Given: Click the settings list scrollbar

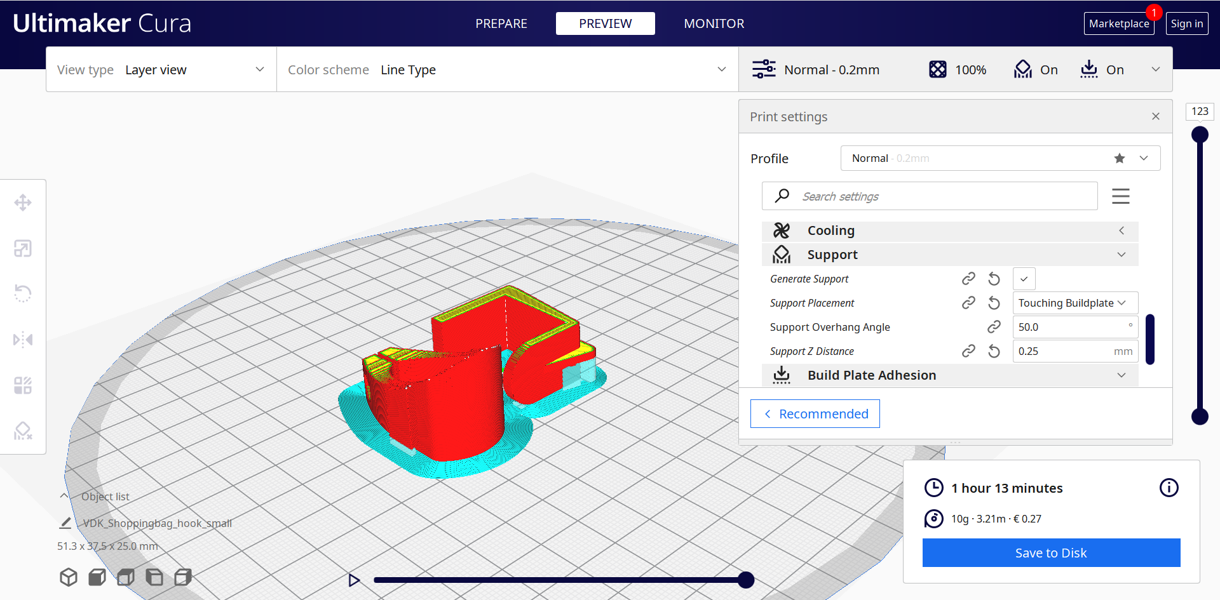Looking at the screenshot, I should 1150,339.
